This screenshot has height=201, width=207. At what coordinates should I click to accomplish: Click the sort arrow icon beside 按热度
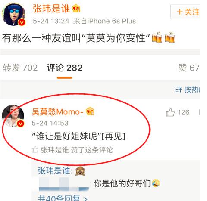(179, 90)
